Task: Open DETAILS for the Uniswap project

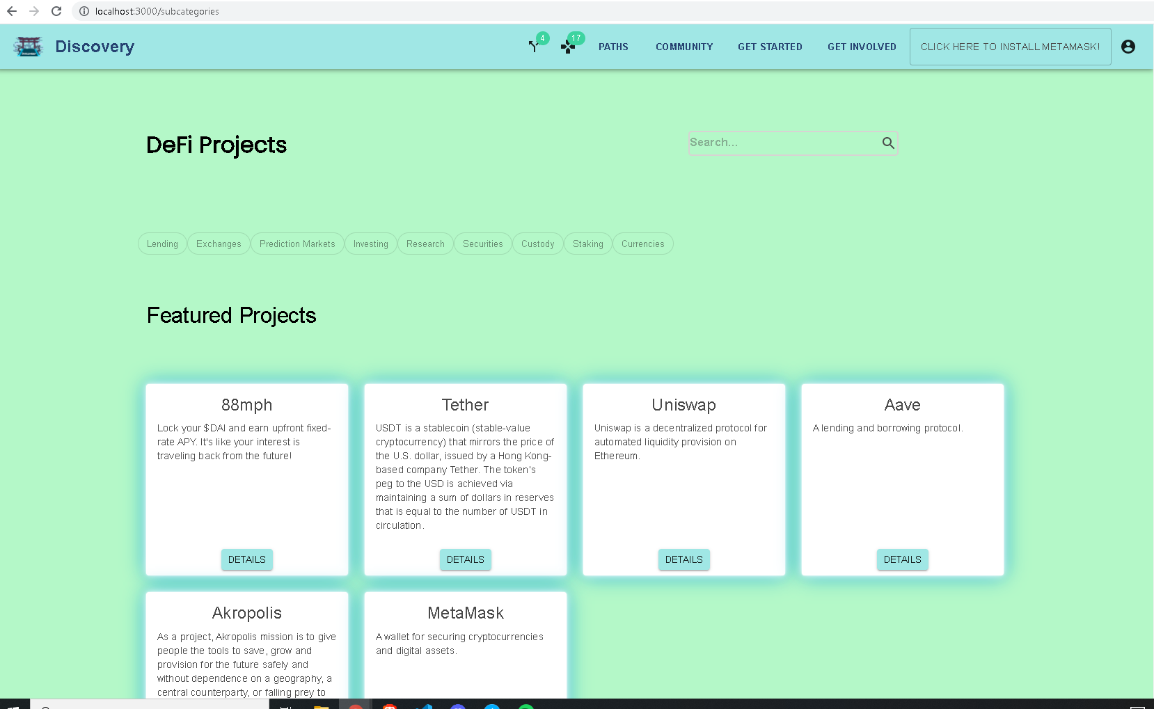Action: point(684,559)
